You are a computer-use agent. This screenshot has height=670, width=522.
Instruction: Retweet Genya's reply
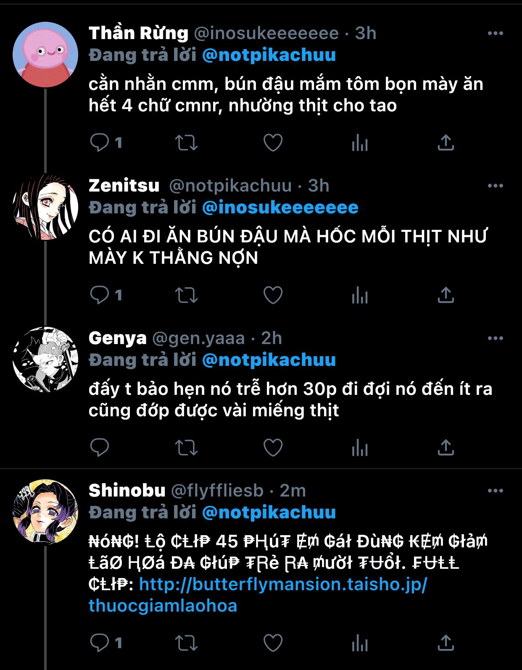186,448
